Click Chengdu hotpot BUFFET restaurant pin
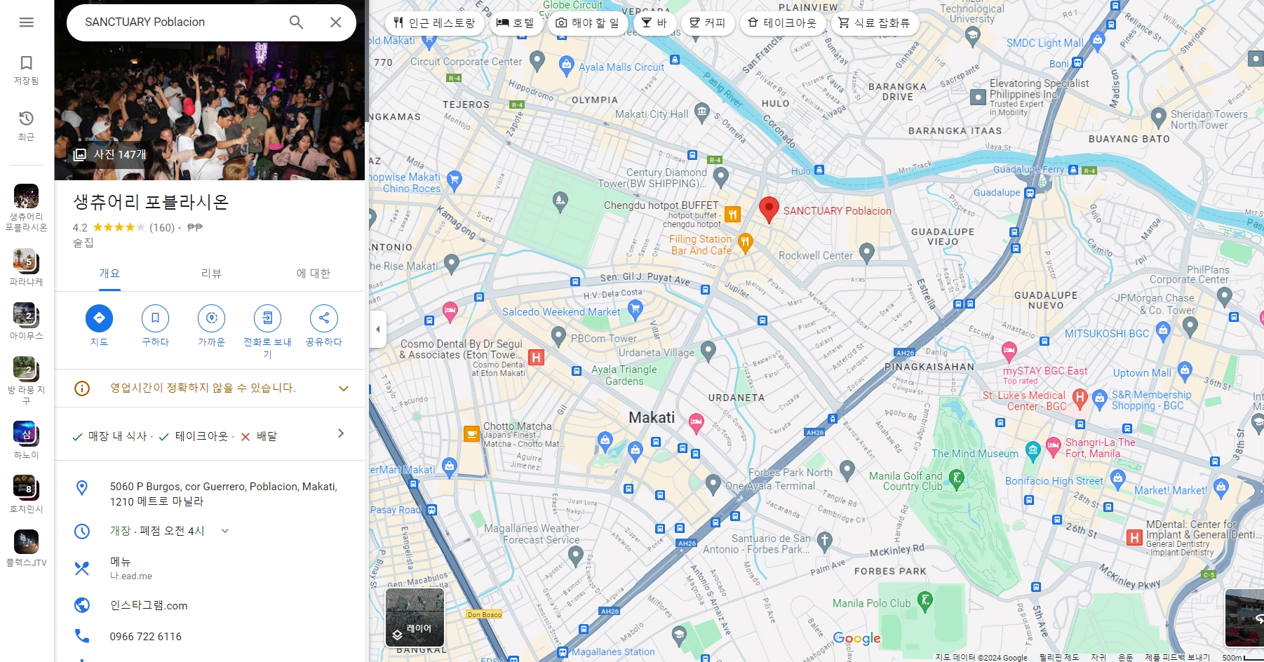 [x=732, y=215]
